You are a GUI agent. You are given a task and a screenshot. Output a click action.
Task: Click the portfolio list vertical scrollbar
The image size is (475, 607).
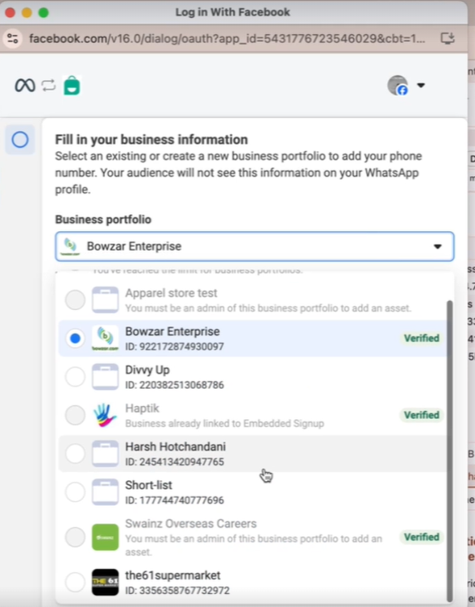450,451
